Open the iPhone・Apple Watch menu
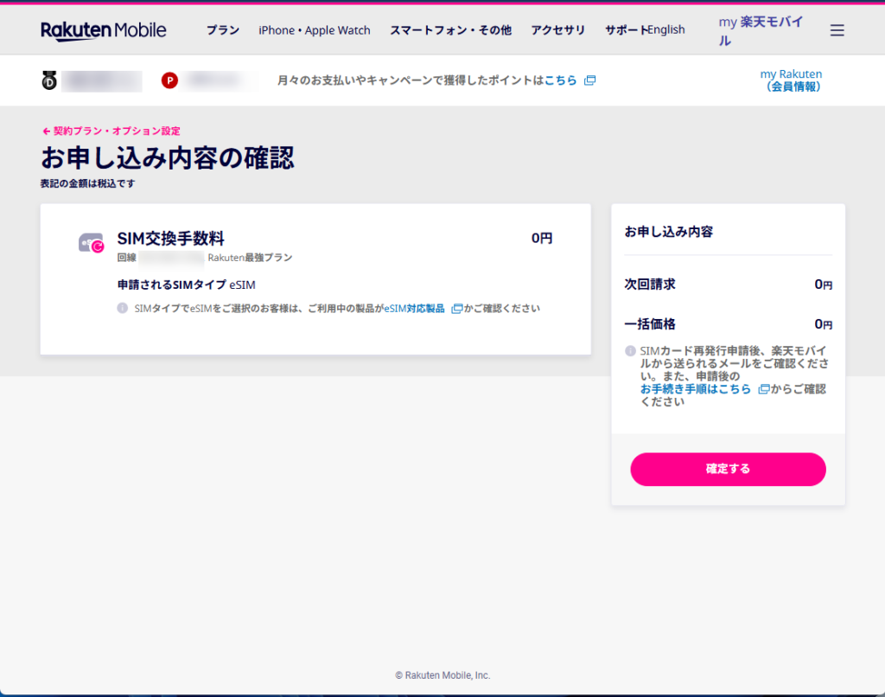885x697 pixels. pyautogui.click(x=315, y=30)
